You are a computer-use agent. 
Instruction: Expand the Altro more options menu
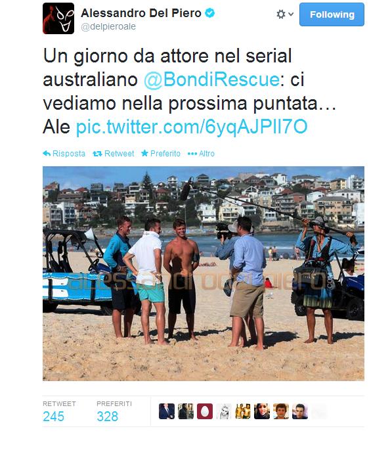pyautogui.click(x=201, y=154)
